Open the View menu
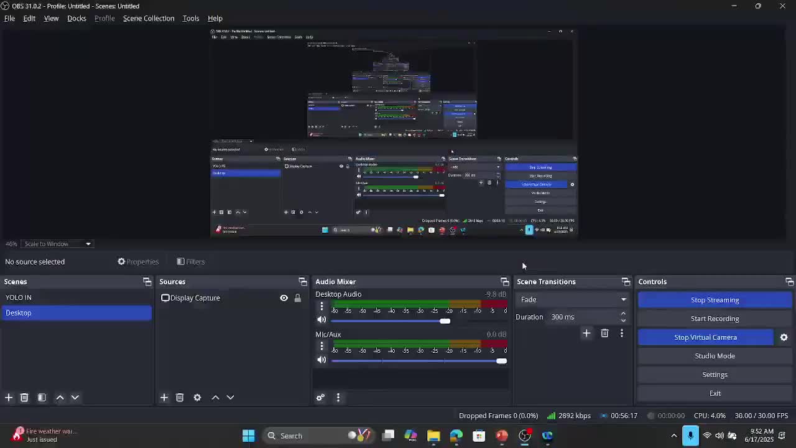796x448 pixels. click(x=51, y=18)
